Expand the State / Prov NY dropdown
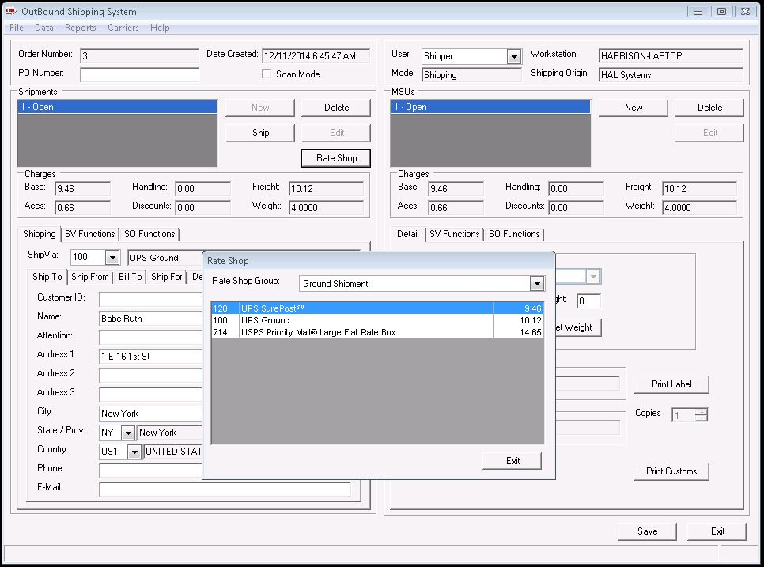 (x=128, y=433)
